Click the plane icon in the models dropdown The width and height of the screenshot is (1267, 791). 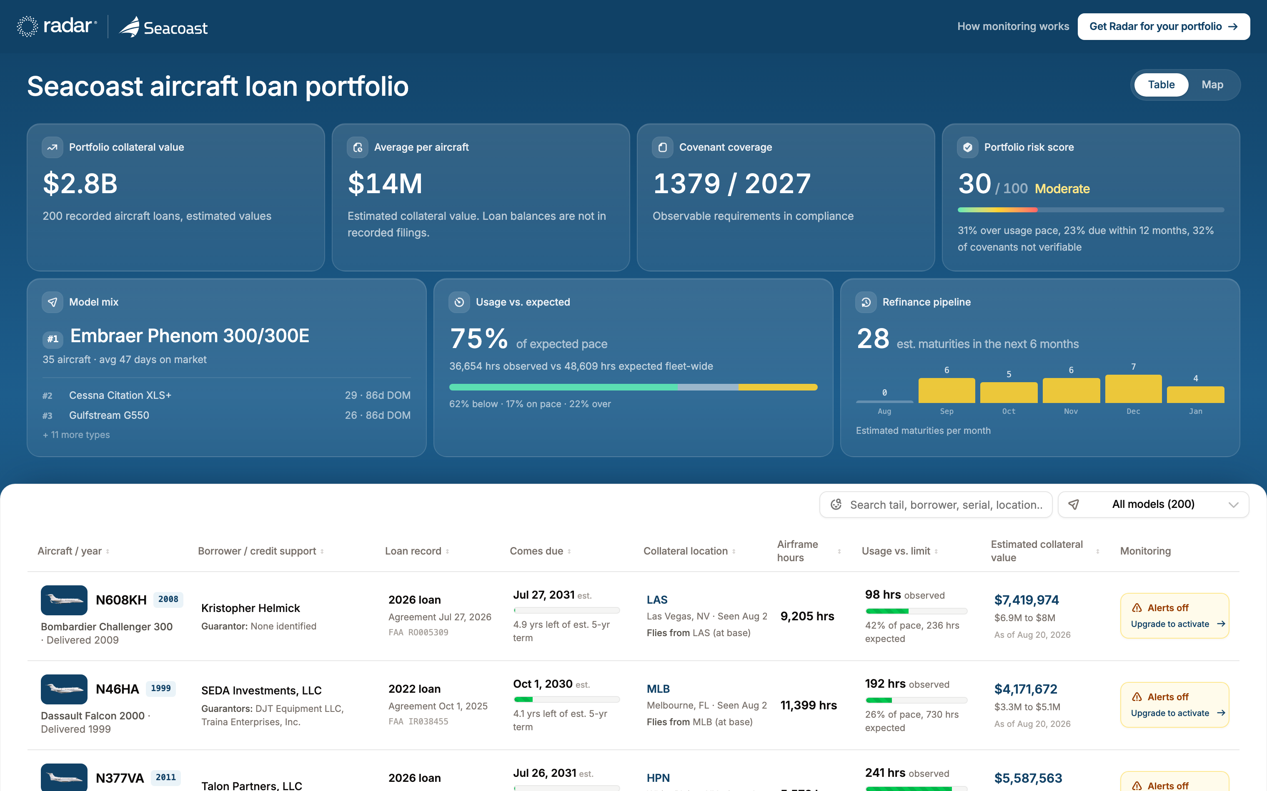click(x=1073, y=504)
